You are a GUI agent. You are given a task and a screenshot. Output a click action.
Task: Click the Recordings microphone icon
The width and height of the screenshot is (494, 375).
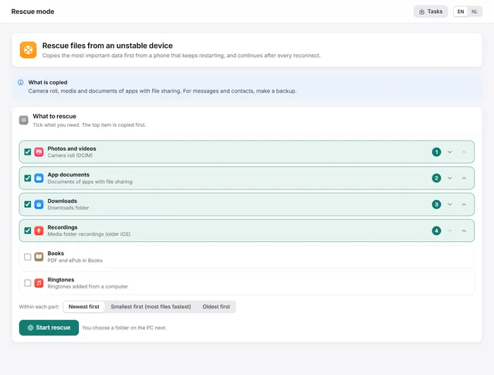click(x=39, y=230)
